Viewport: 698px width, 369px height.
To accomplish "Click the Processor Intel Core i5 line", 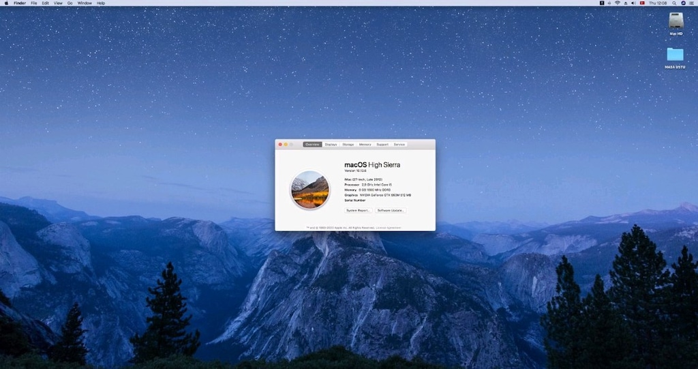I will click(367, 184).
